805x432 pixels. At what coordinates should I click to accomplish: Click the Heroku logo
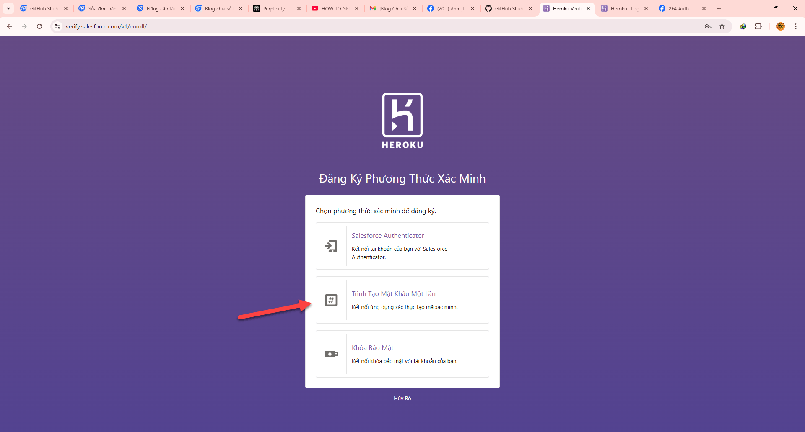tap(402, 121)
